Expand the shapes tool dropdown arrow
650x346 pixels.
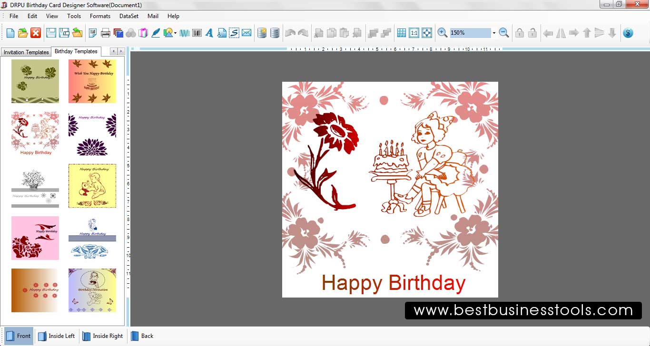(x=176, y=33)
